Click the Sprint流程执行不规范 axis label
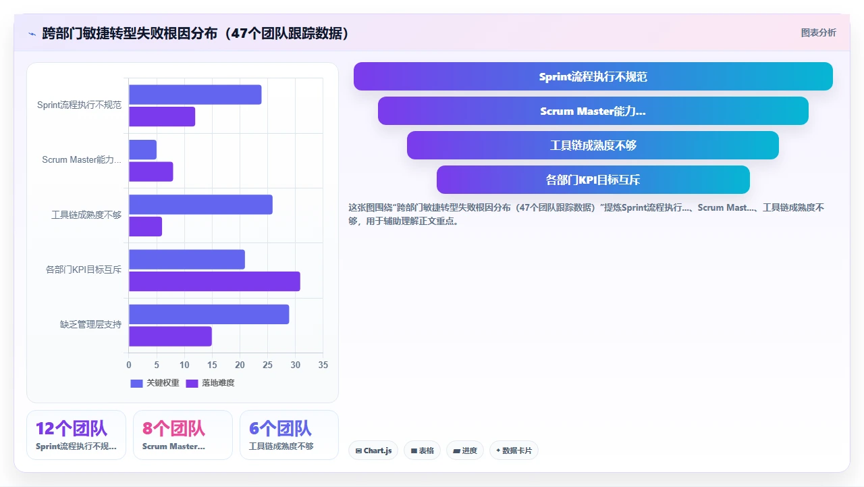Viewport: 864px width, 487px height. coord(79,105)
